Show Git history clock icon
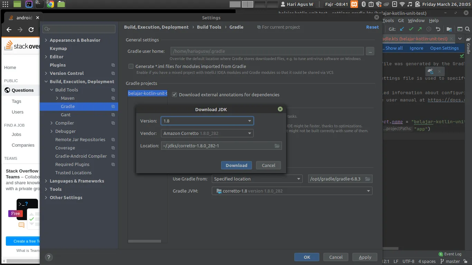The height and width of the screenshot is (265, 472). pyautogui.click(x=429, y=29)
